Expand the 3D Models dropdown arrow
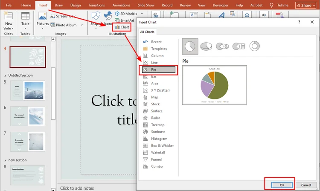The width and height of the screenshot is (320, 191). tap(142, 14)
